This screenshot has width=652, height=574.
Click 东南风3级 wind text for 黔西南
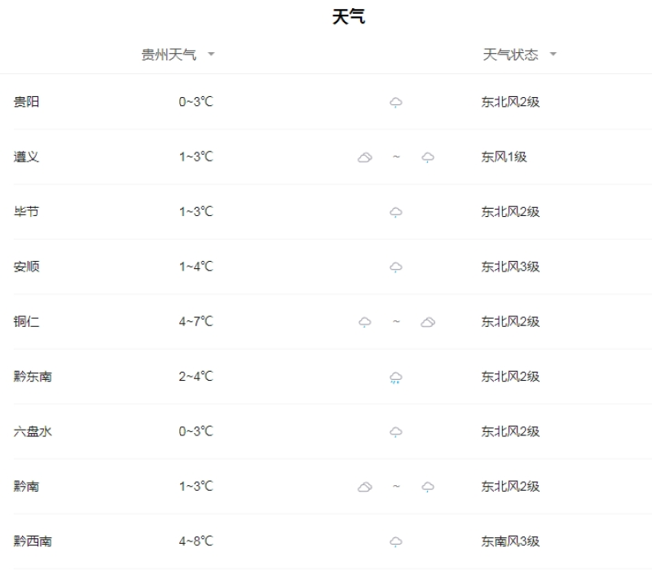510,541
